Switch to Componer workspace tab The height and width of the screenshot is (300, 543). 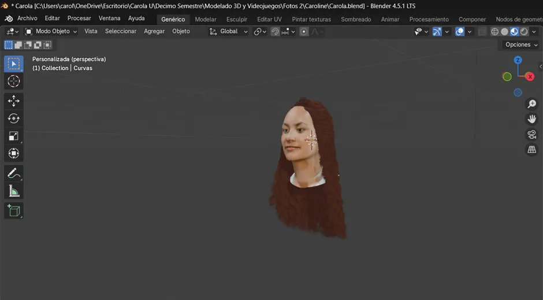click(x=472, y=20)
